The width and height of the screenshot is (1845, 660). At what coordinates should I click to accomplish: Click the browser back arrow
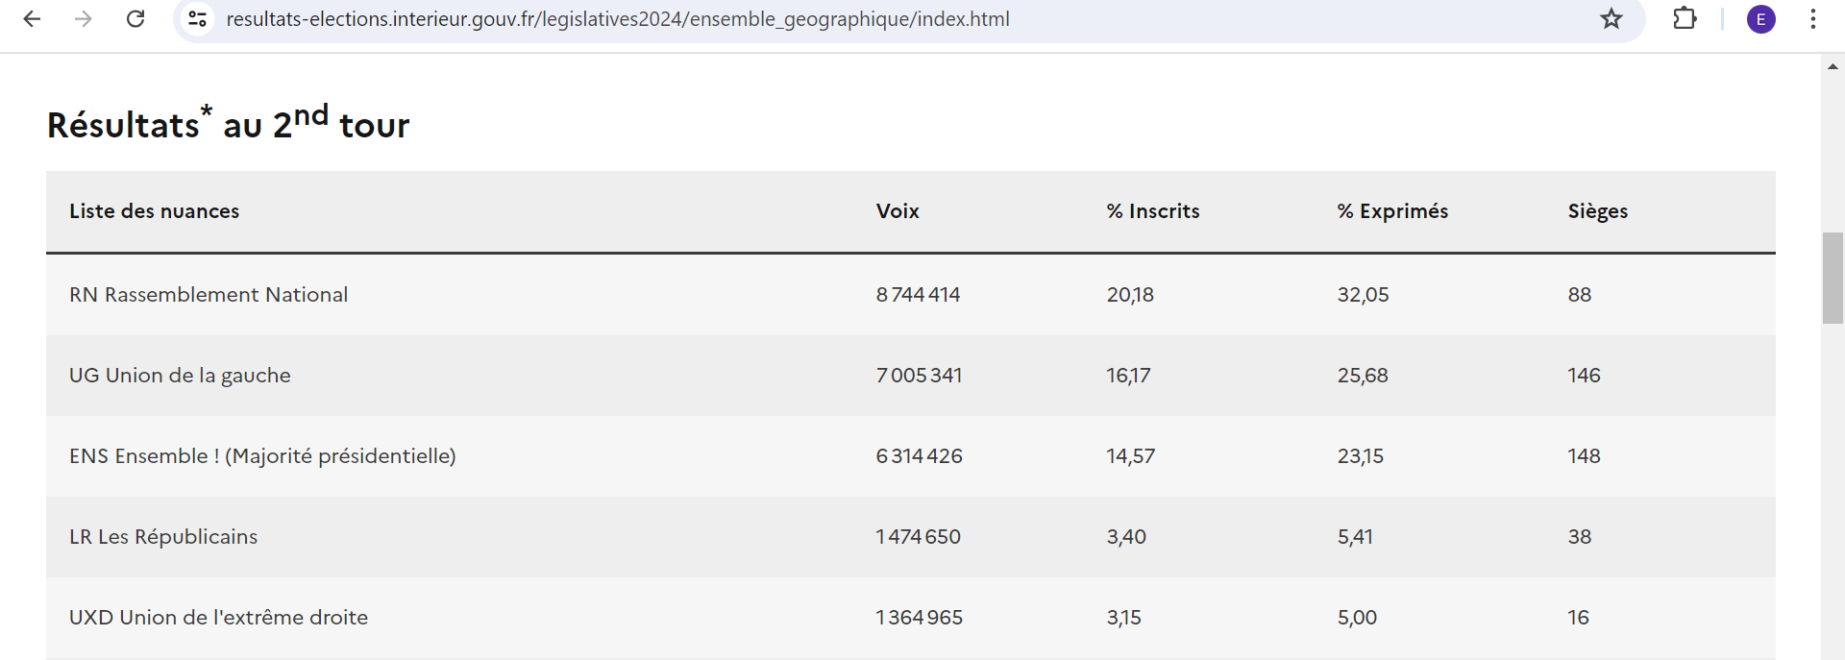(32, 19)
